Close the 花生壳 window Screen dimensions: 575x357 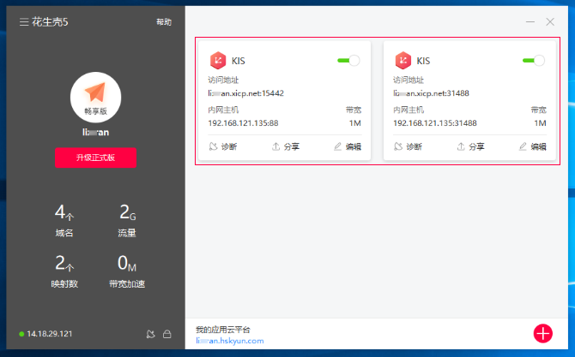550,22
